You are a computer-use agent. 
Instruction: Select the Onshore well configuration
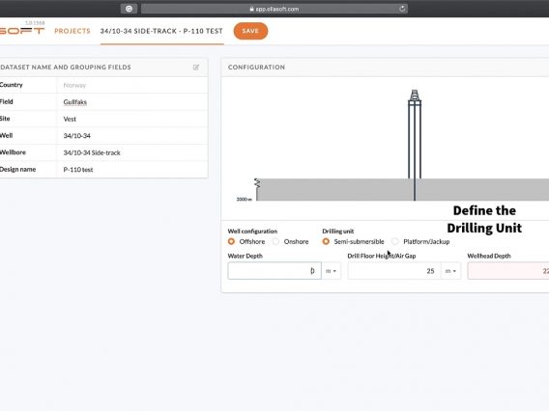coord(275,241)
